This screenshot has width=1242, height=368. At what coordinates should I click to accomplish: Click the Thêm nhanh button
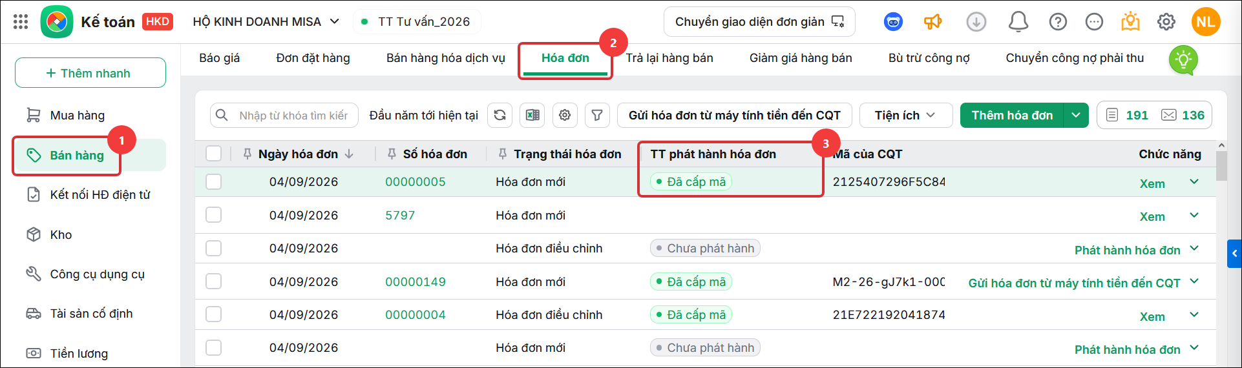(x=90, y=73)
